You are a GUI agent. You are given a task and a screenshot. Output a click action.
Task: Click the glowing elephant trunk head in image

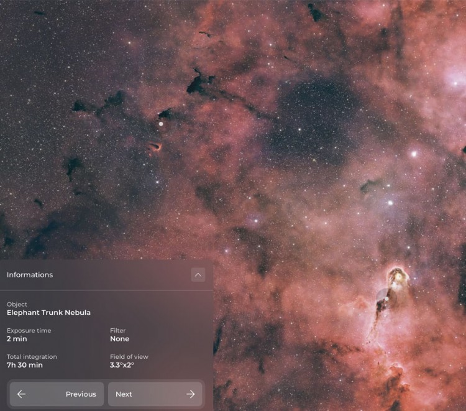pyautogui.click(x=395, y=275)
